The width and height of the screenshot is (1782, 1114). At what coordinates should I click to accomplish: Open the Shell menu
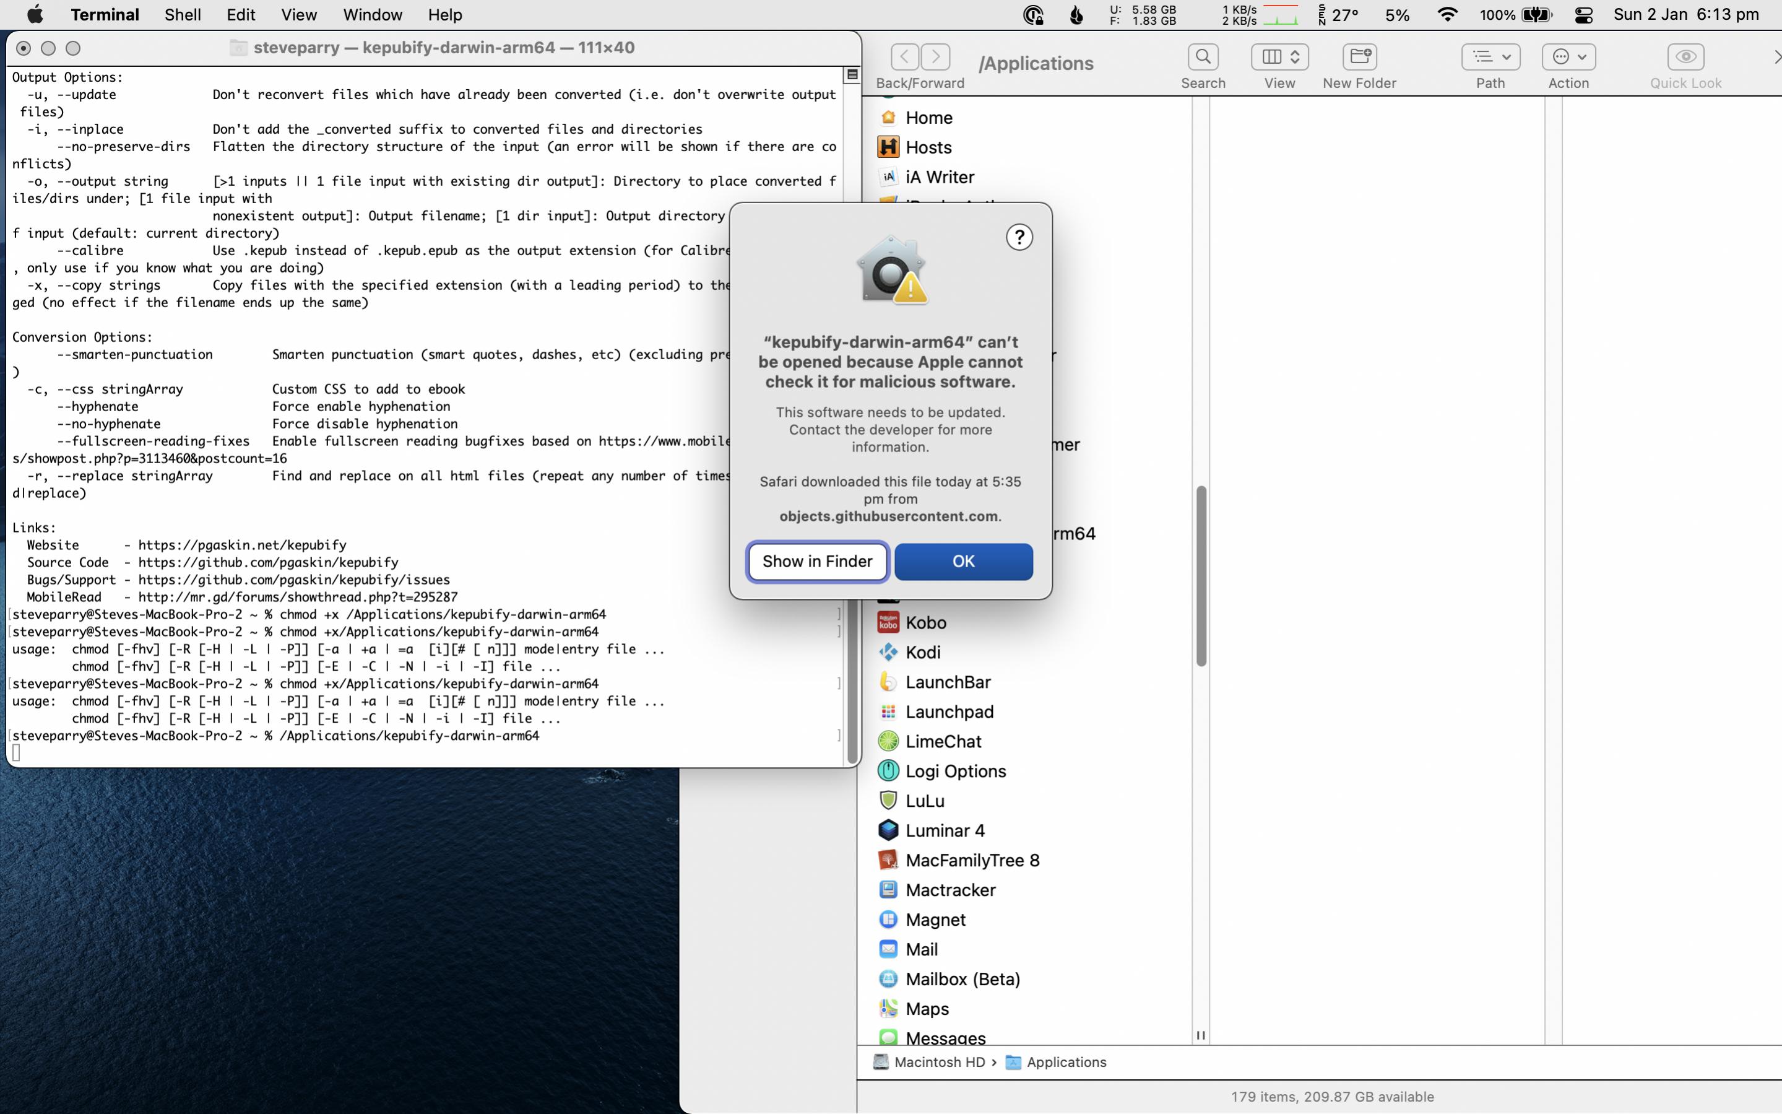(x=183, y=15)
